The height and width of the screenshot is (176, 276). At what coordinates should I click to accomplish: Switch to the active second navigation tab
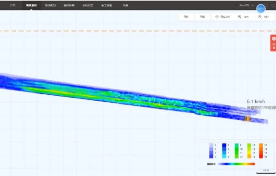31,5
